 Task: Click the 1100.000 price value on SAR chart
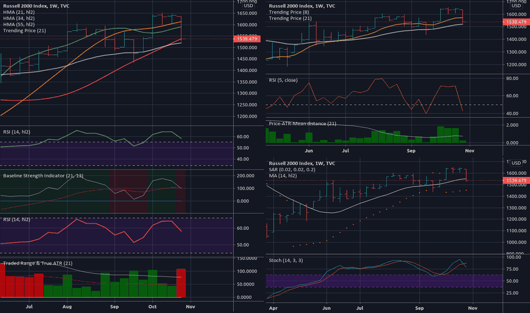[x=516, y=231]
